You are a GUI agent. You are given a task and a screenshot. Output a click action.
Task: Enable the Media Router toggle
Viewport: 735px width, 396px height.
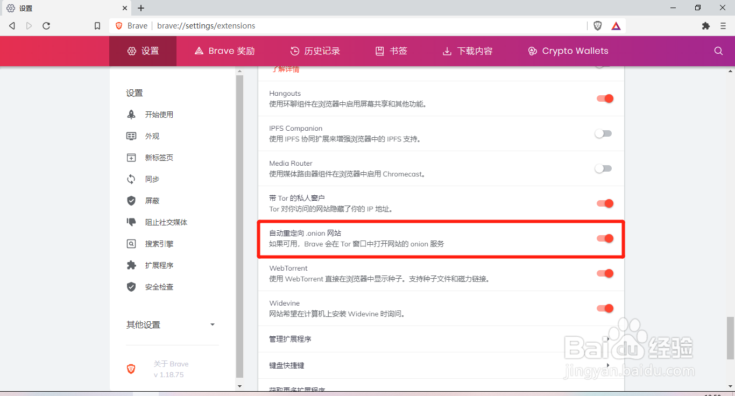603,168
